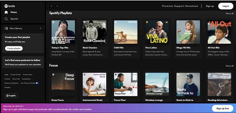This screenshot has width=236, height=113.
Task: Click the Viva Latino title text
Action: pos(151,48)
